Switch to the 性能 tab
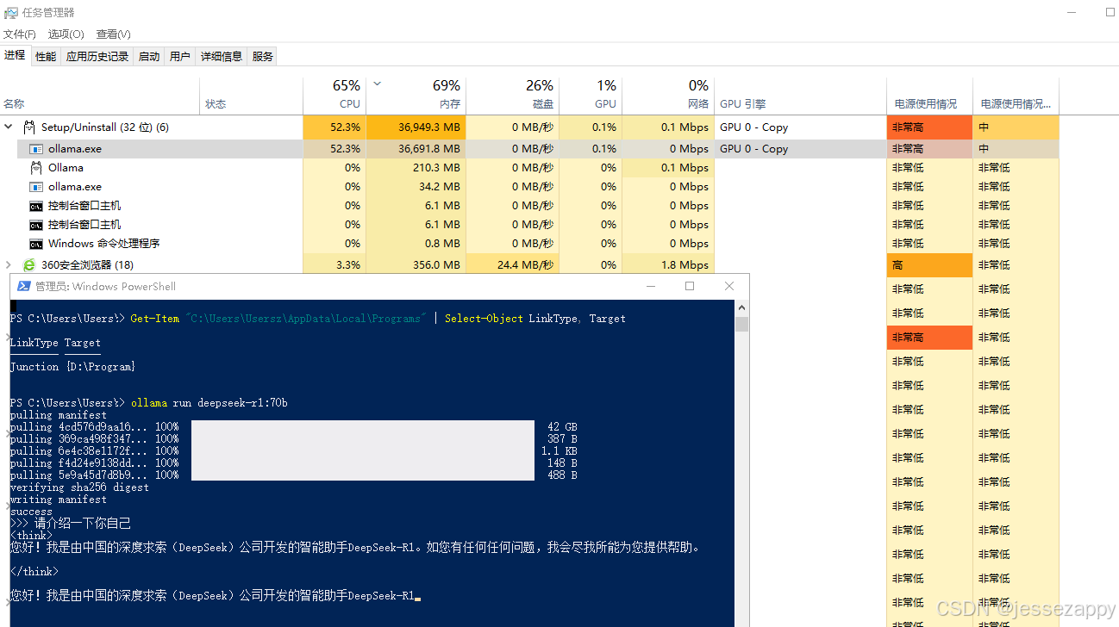The width and height of the screenshot is (1119, 627). click(46, 56)
